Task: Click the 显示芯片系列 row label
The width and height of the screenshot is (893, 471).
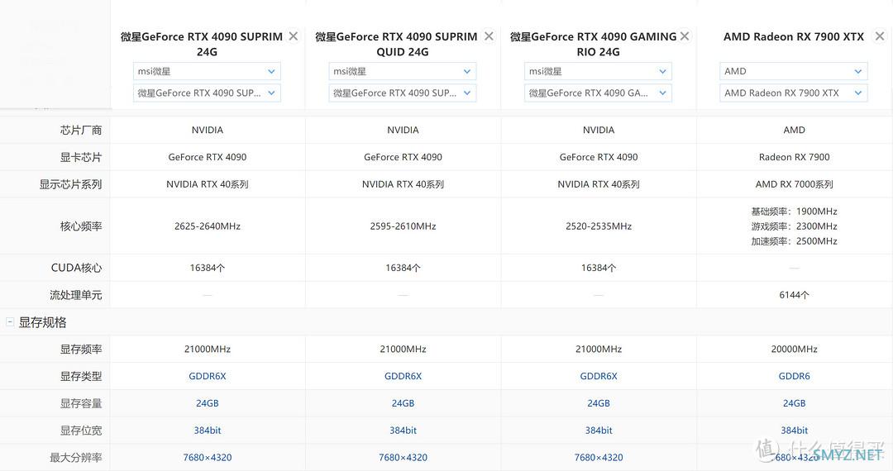Action: pos(70,184)
